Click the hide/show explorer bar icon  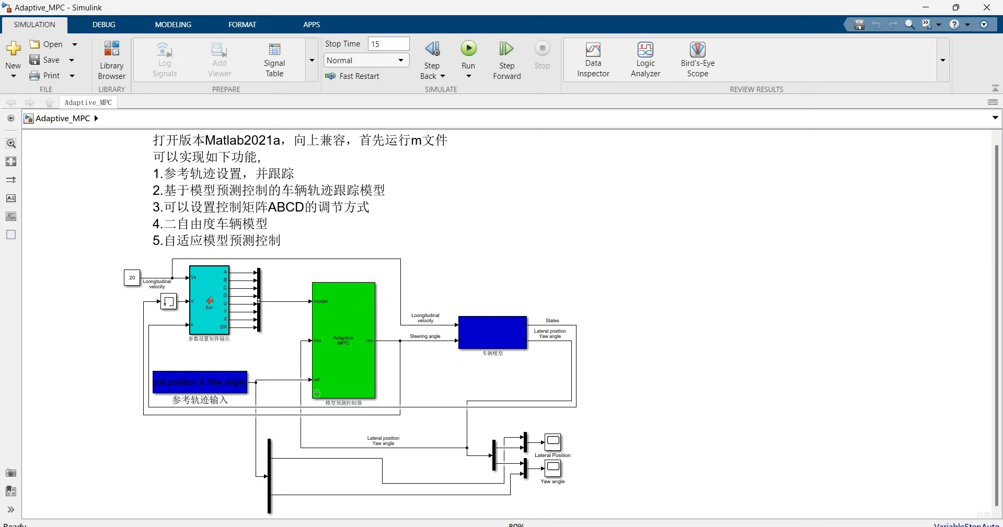click(x=11, y=118)
